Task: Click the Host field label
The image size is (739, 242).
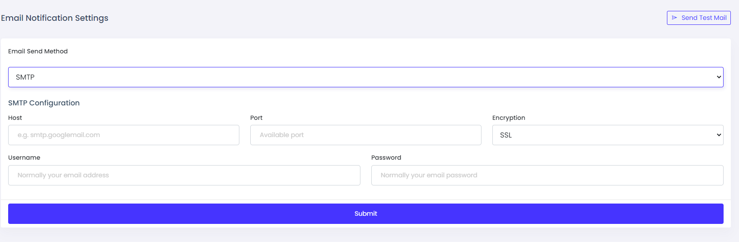Action: [x=15, y=118]
